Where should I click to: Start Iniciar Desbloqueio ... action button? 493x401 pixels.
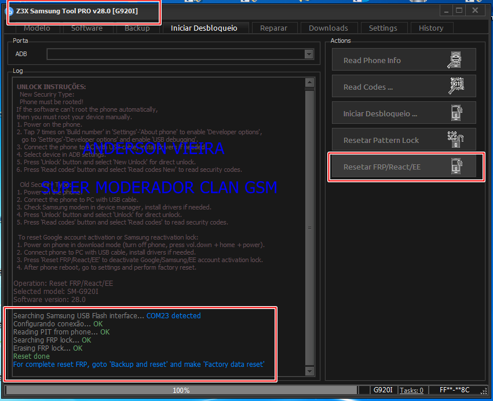[404, 113]
